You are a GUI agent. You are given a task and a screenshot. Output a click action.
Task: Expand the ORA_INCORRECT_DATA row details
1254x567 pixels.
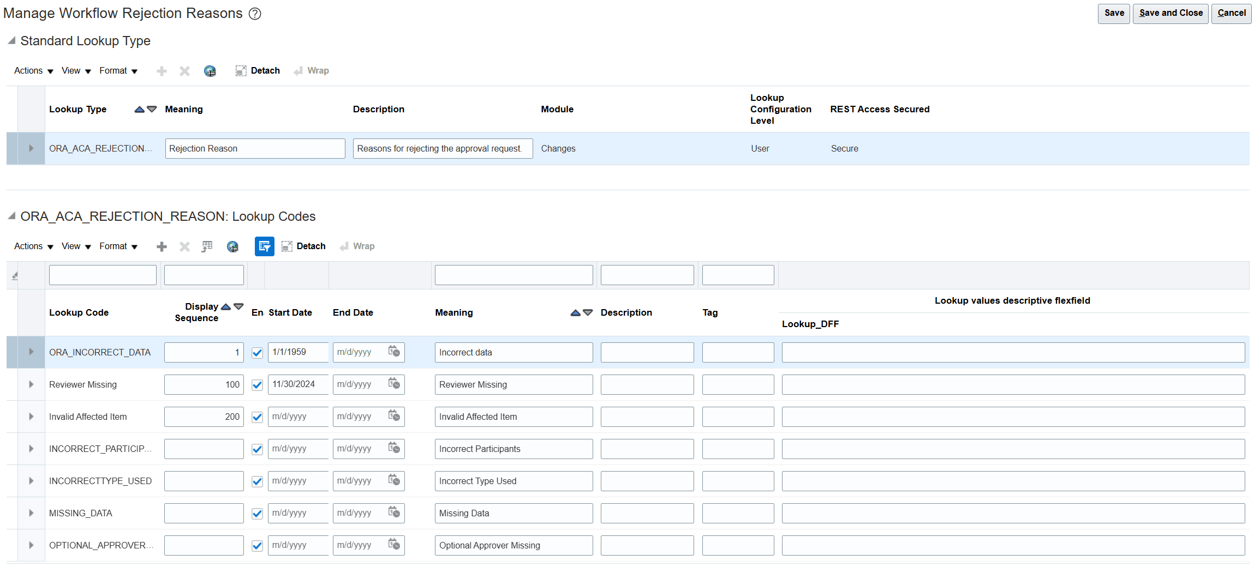pyautogui.click(x=31, y=352)
